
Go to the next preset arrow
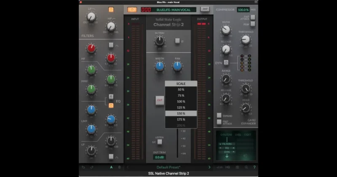[209, 167]
